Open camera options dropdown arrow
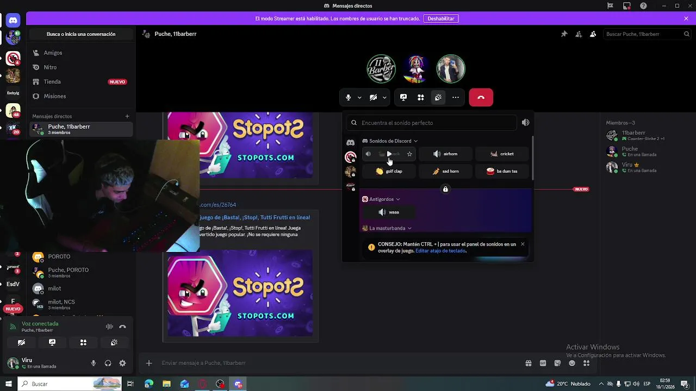 (384, 98)
